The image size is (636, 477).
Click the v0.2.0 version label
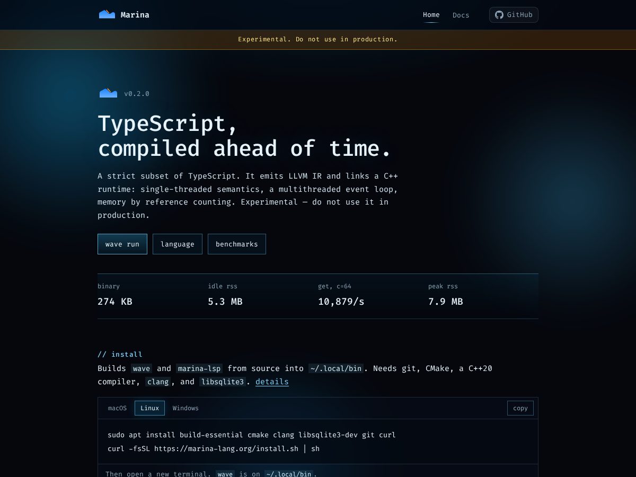(x=137, y=94)
